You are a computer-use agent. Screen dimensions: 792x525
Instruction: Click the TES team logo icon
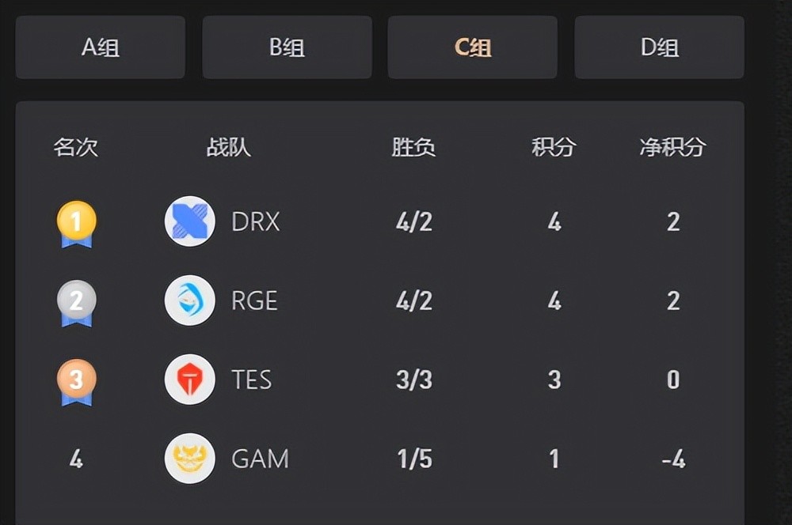click(x=190, y=380)
